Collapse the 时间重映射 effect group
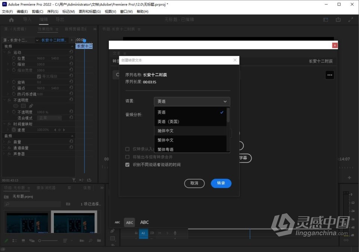The image size is (359, 252). 4,124
